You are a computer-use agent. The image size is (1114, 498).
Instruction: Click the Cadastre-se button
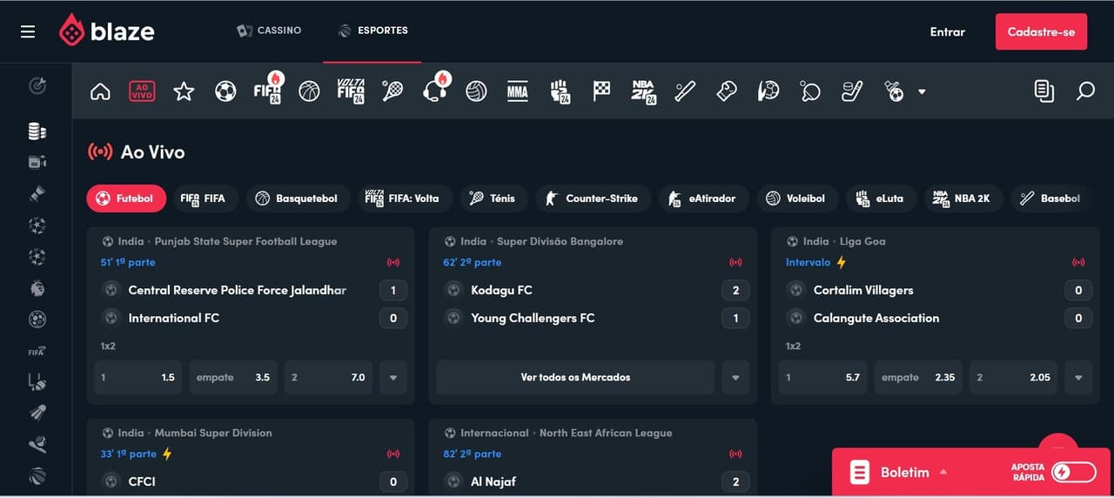coord(1041,32)
